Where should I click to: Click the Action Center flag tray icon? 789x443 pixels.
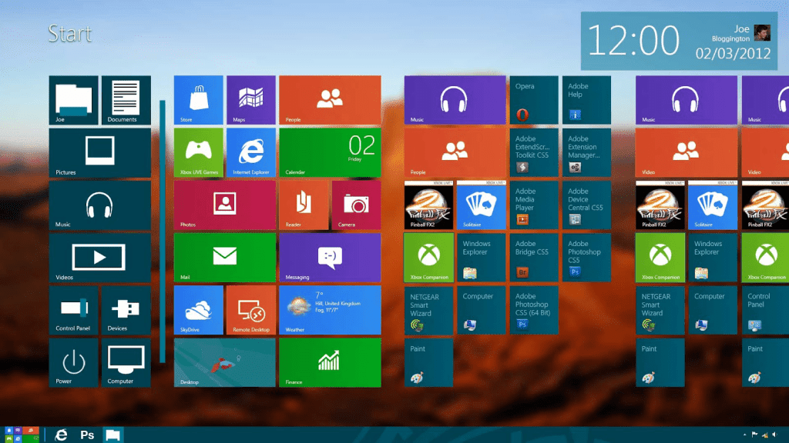coord(755,435)
